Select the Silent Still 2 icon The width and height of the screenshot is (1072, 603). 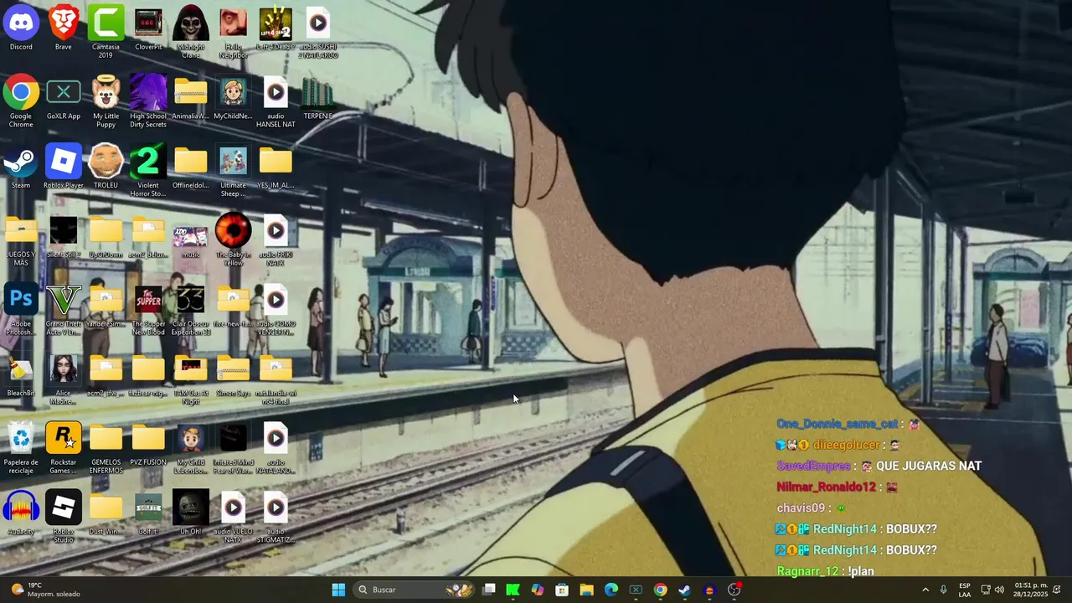64,236
